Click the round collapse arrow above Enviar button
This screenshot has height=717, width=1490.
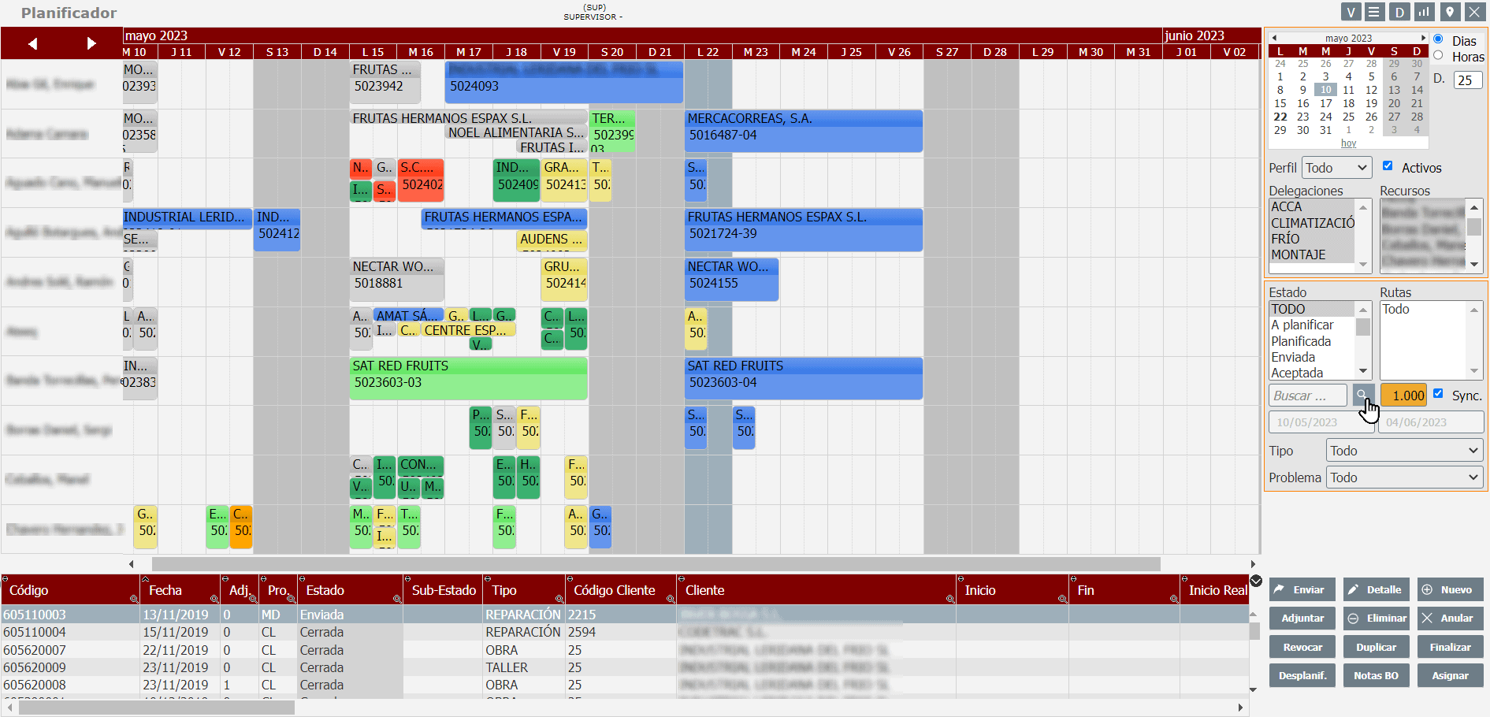click(1256, 581)
